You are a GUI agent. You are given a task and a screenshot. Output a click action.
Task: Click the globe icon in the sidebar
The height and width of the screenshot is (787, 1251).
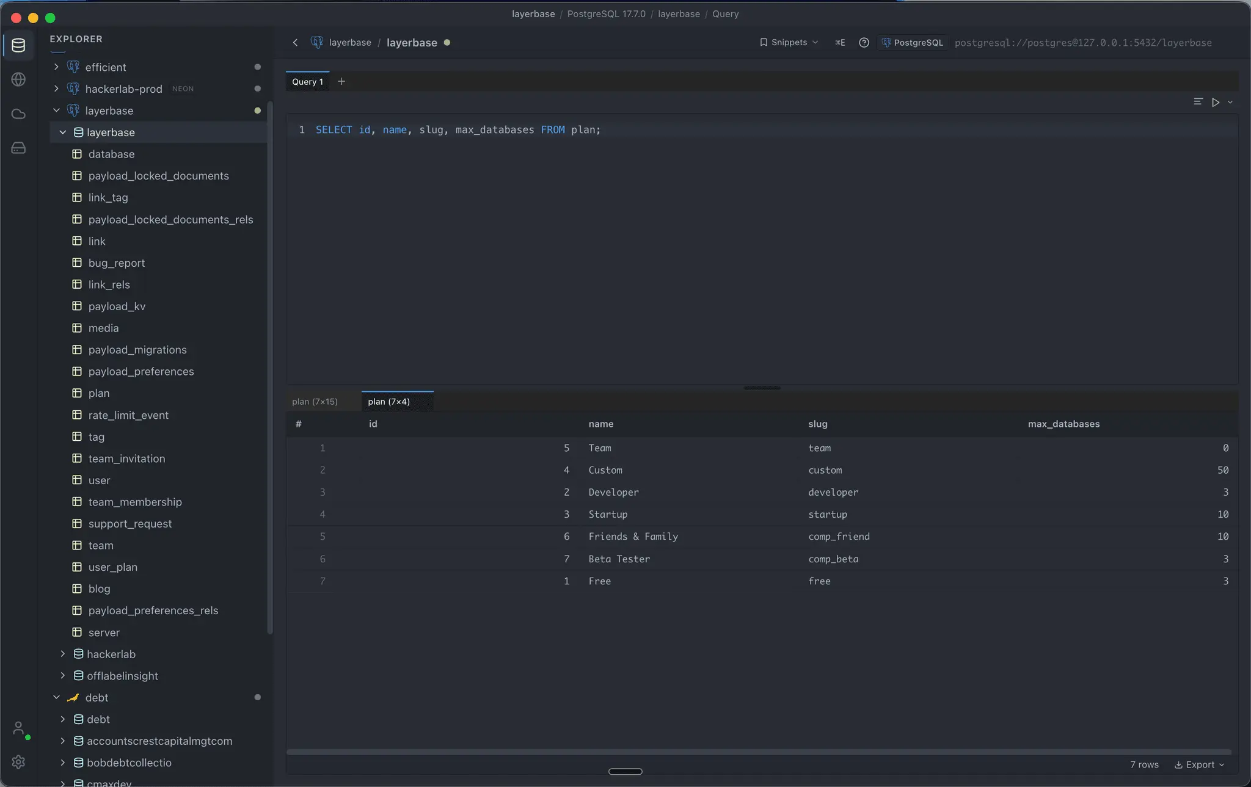[18, 79]
